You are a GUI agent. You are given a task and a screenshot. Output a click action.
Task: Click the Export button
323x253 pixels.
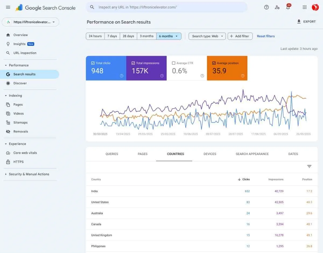[x=306, y=22]
